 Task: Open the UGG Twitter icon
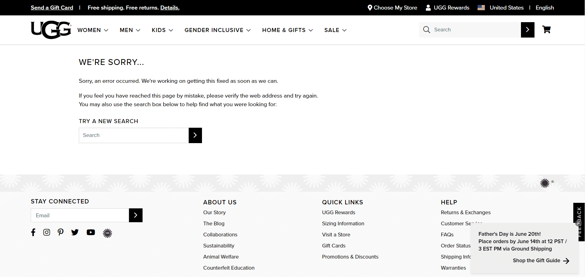[75, 232]
